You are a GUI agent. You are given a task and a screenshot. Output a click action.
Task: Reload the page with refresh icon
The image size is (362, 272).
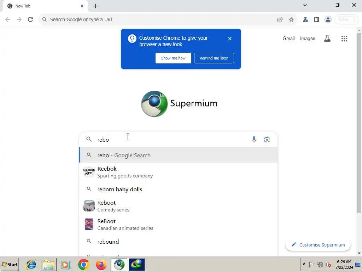pyautogui.click(x=30, y=19)
